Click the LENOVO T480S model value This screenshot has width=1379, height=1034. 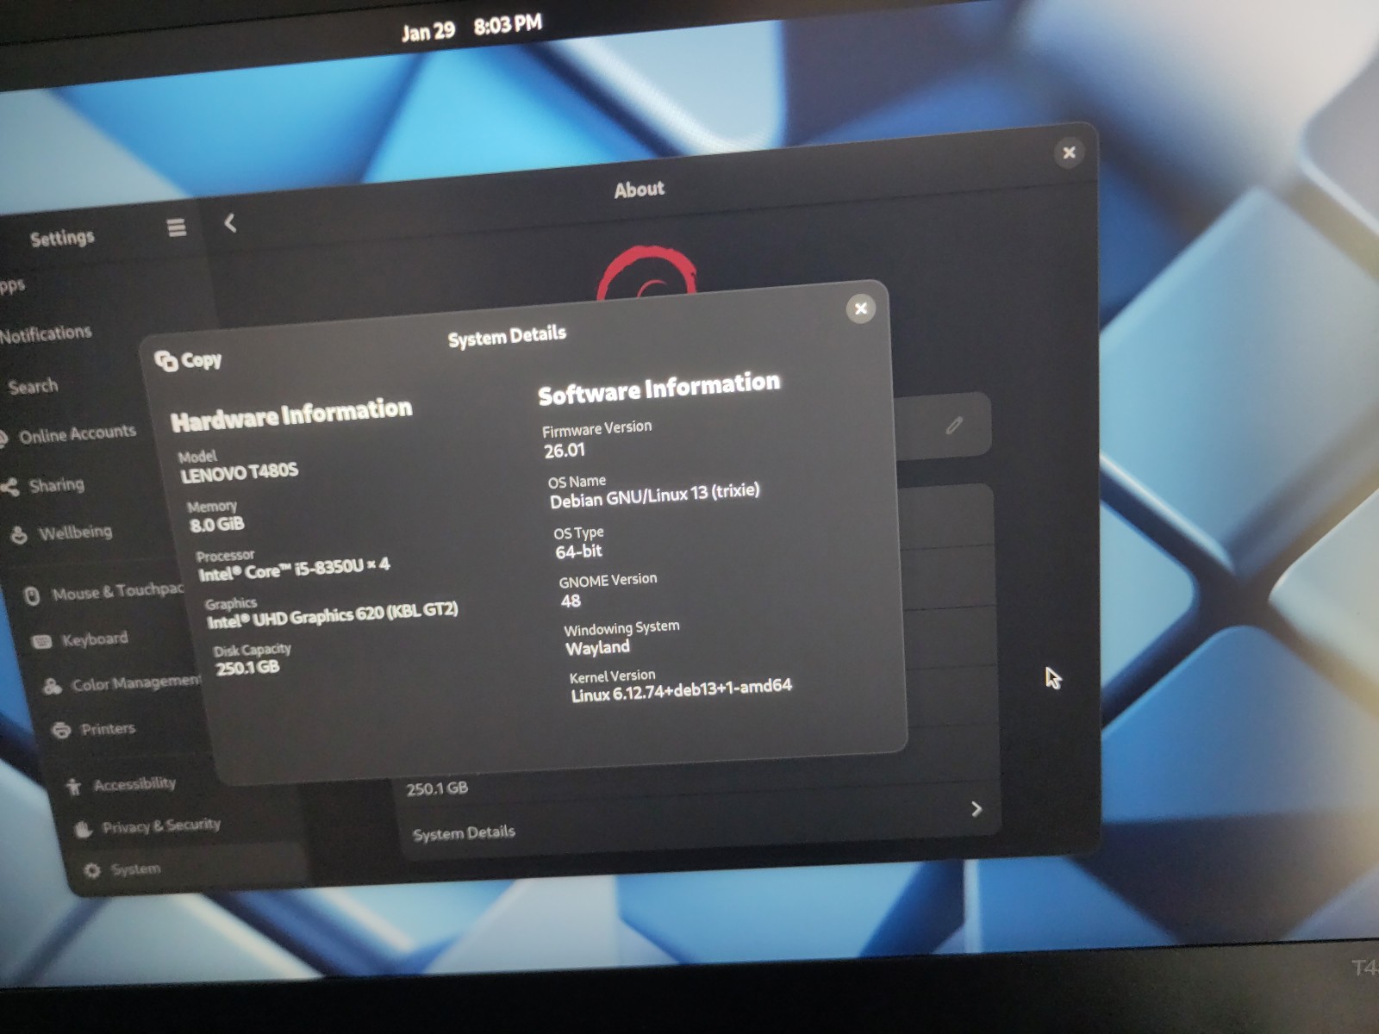(239, 472)
